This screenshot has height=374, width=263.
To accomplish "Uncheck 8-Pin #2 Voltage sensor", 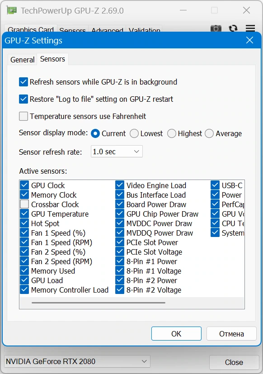I will pyautogui.click(x=120, y=290).
